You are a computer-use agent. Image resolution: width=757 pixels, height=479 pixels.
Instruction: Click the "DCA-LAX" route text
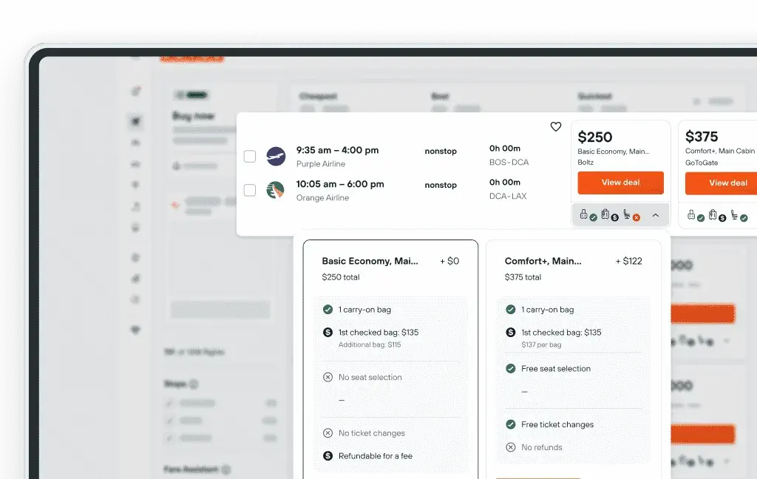click(508, 196)
